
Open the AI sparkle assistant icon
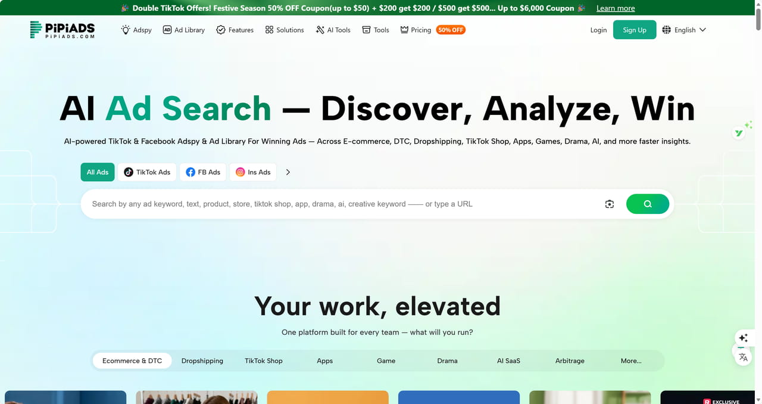(743, 338)
